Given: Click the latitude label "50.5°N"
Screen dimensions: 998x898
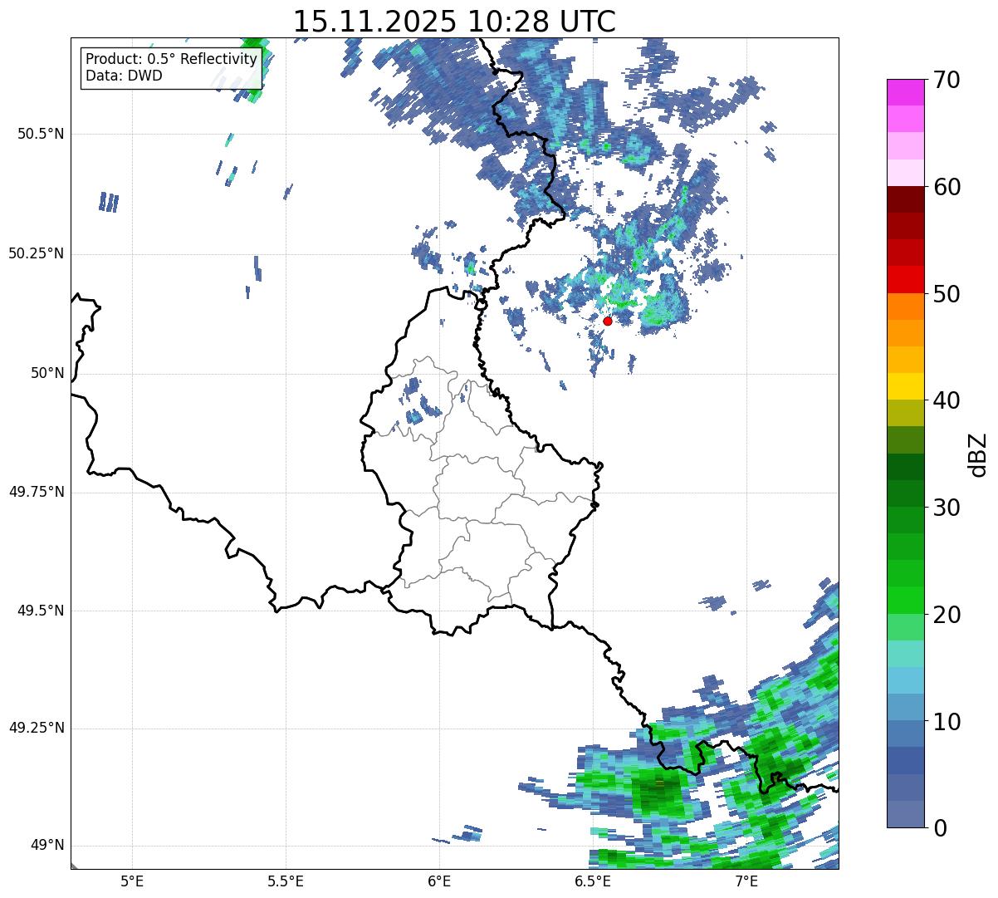Looking at the screenshot, I should [41, 134].
